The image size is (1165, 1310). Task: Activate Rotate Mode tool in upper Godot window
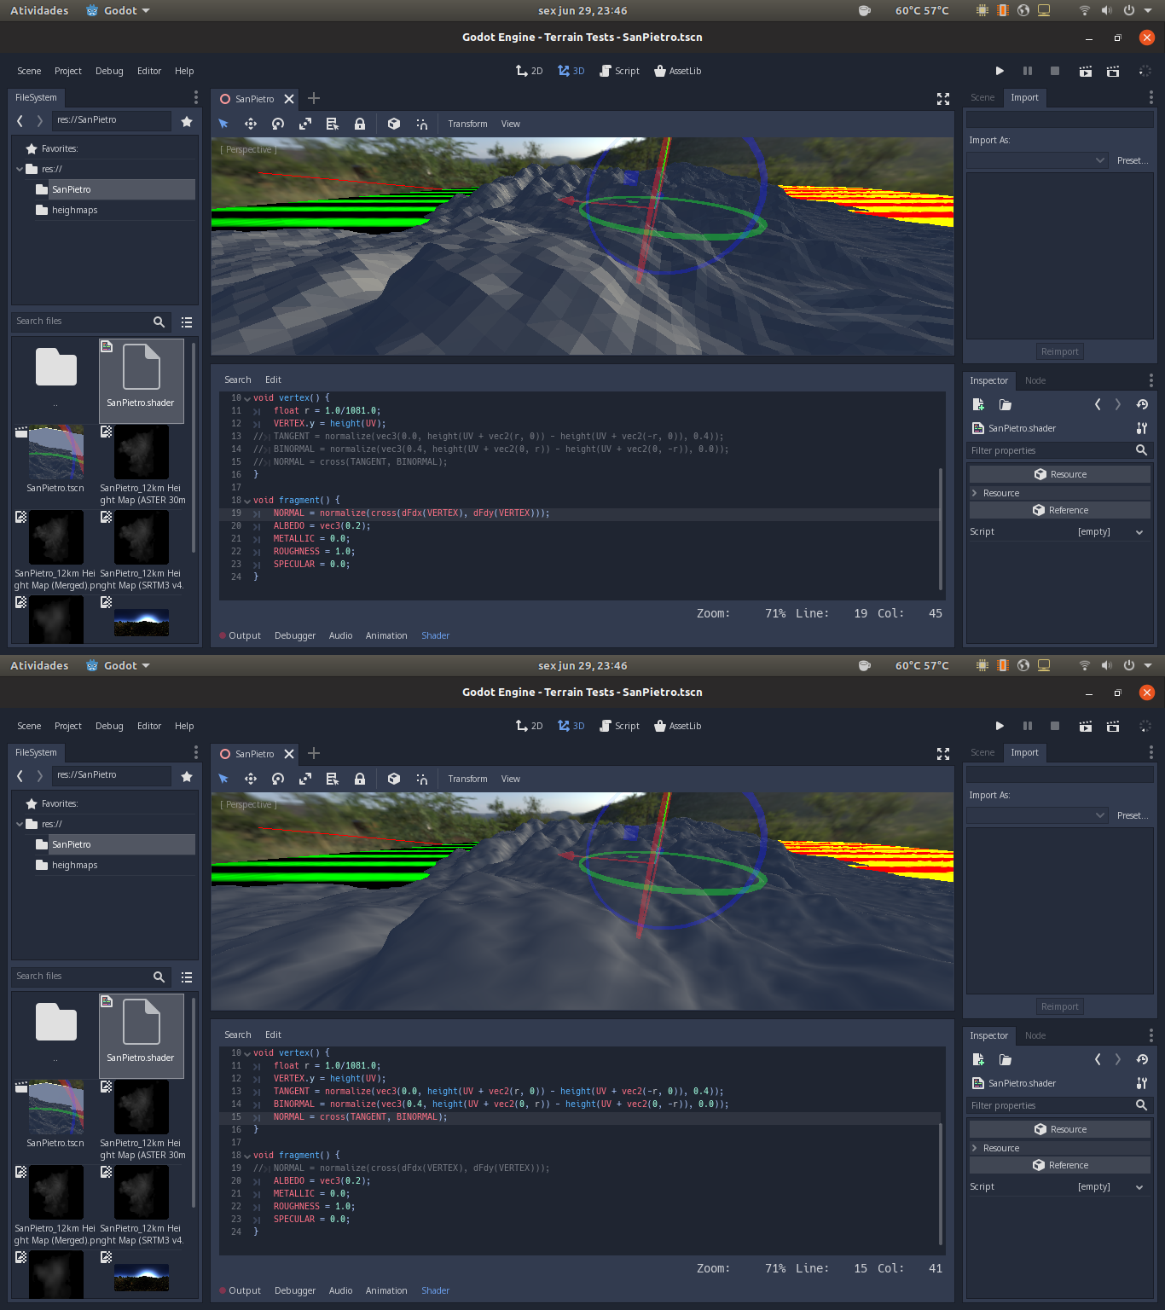pos(278,124)
